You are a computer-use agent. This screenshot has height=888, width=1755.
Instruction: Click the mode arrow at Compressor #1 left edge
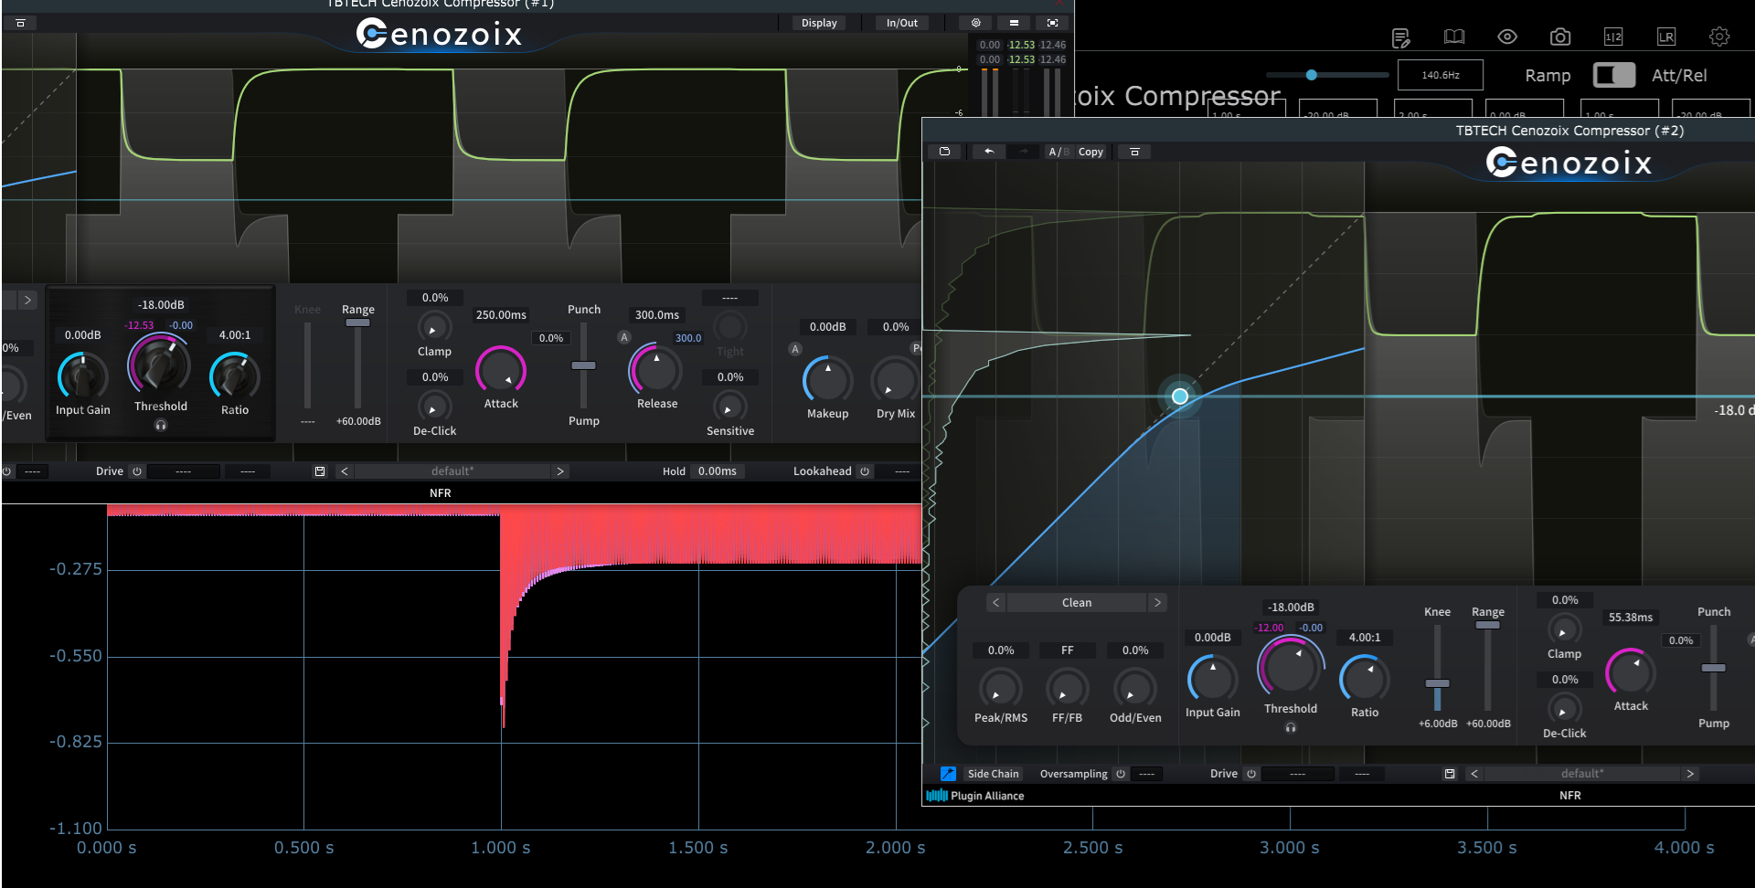pos(27,300)
